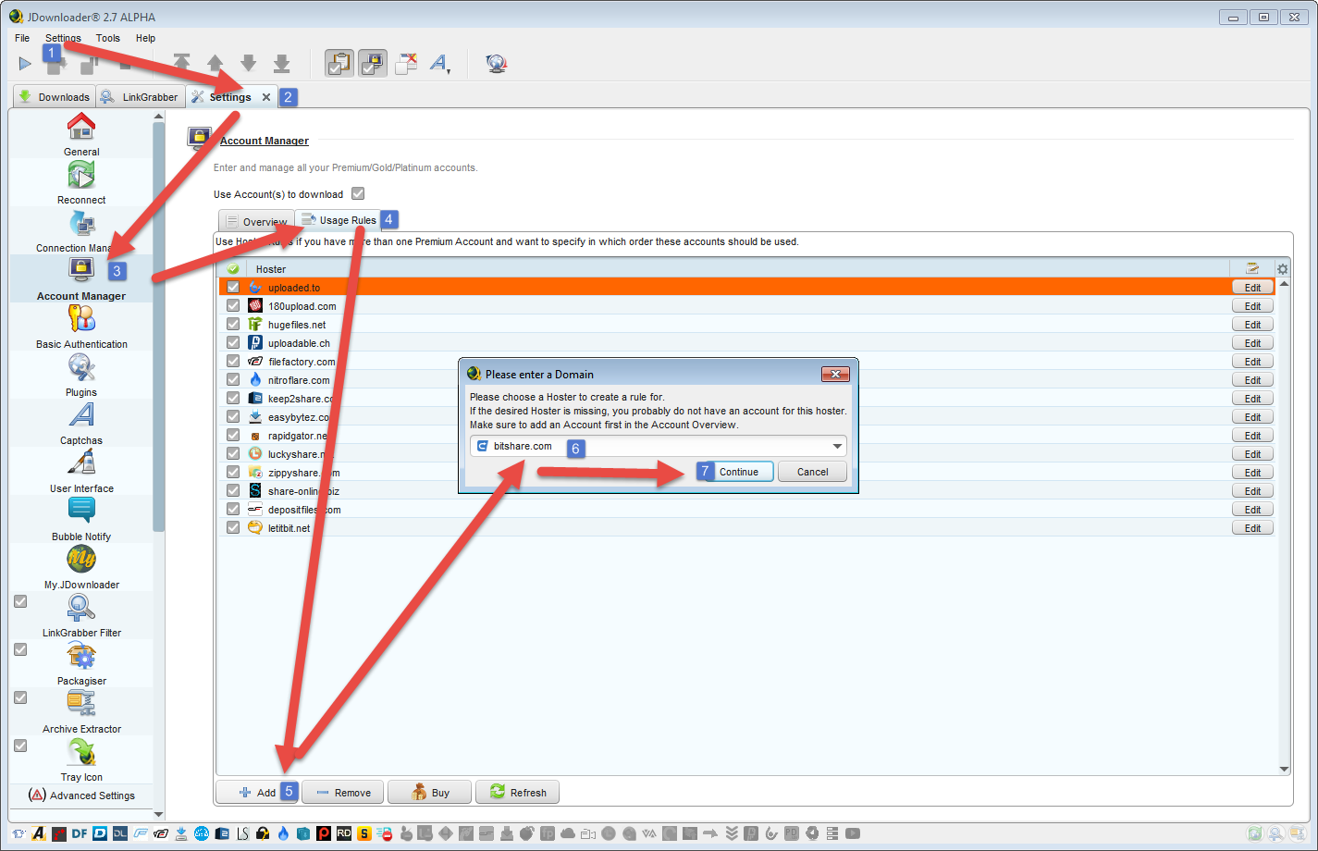Open captcha A toolbar dropdown
Viewport: 1318px width, 851px height.
(x=439, y=63)
